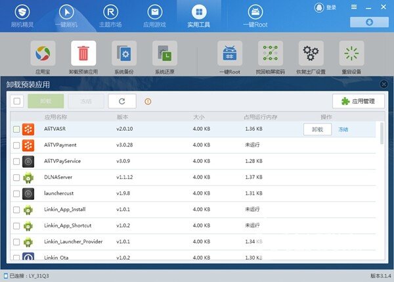Screen dimensions: 394x282
Task: Click the AliTVPayment app icon
Action: tap(28, 145)
